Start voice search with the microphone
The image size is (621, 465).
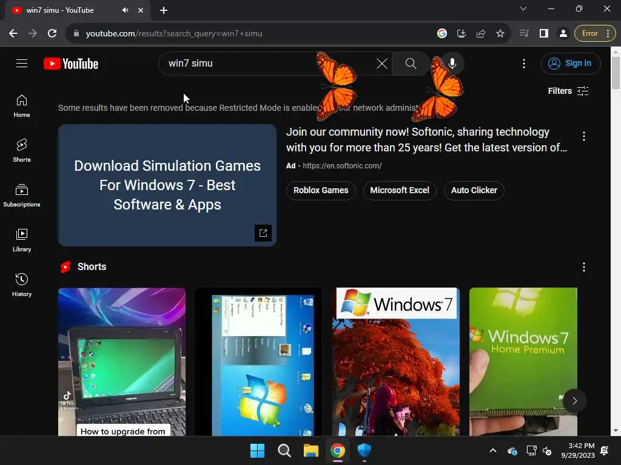pyautogui.click(x=452, y=63)
